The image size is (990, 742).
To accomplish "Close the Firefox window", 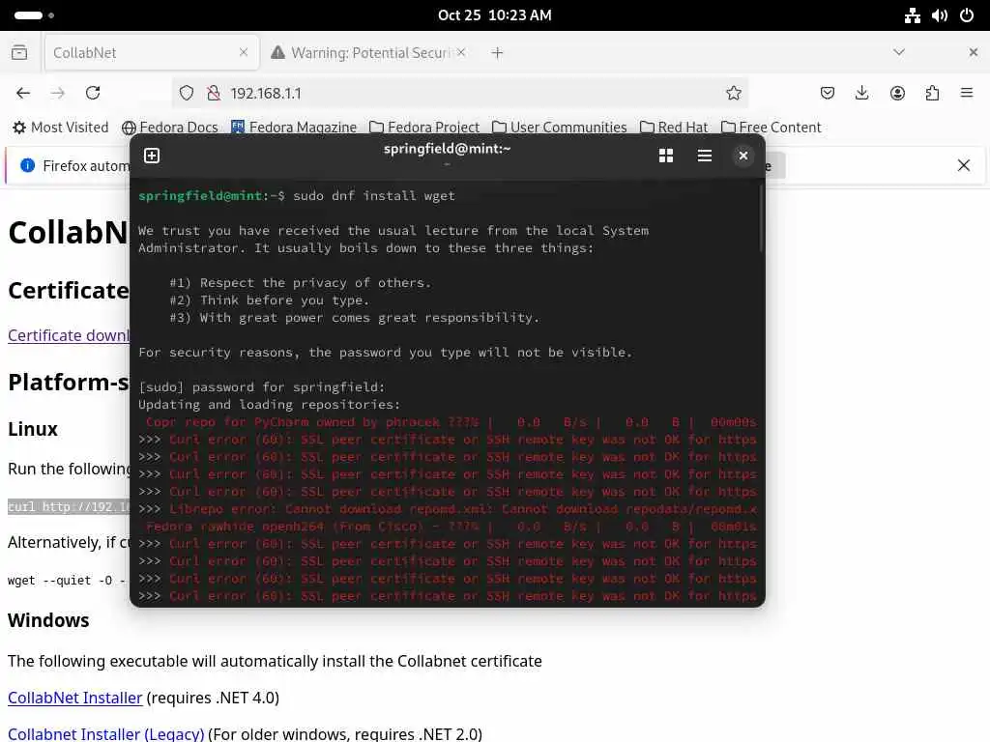I will [973, 52].
